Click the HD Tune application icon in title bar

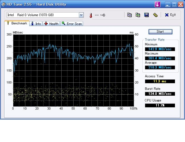[3, 4]
